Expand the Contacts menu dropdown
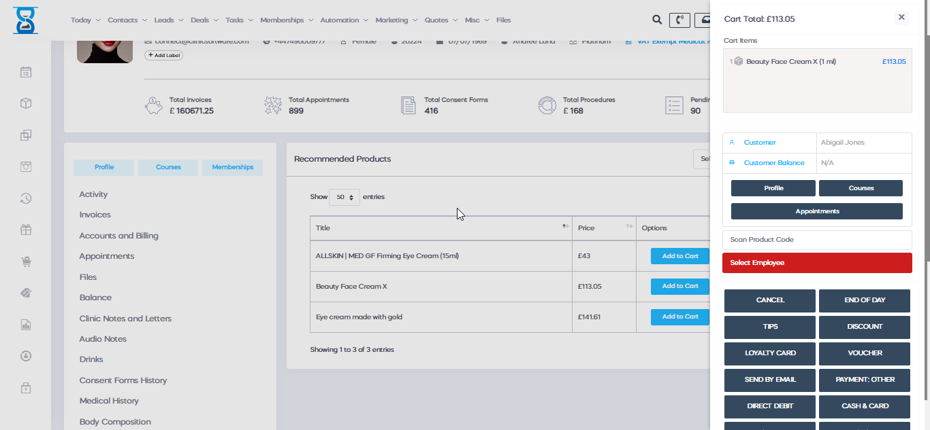This screenshot has width=930, height=430. (126, 20)
